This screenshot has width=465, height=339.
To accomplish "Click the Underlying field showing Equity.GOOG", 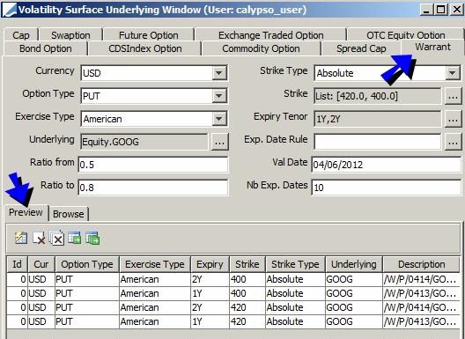I will pos(144,142).
